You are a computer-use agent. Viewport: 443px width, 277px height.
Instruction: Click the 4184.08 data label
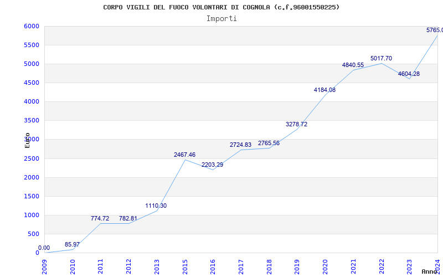tap(324, 90)
